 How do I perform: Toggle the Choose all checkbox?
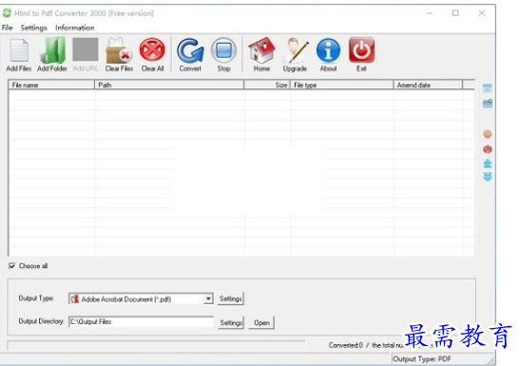(x=12, y=265)
